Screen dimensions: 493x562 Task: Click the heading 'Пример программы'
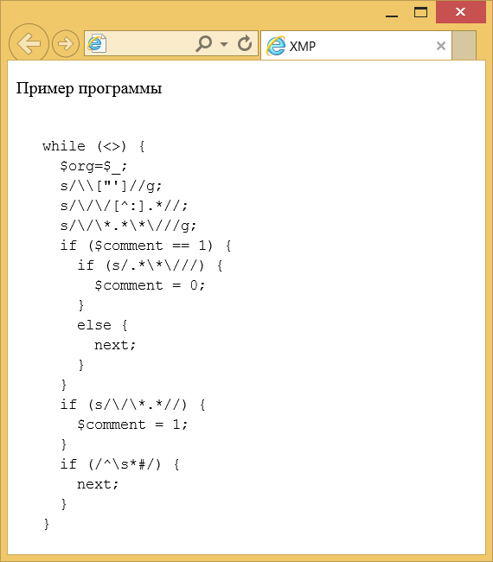[x=89, y=88]
